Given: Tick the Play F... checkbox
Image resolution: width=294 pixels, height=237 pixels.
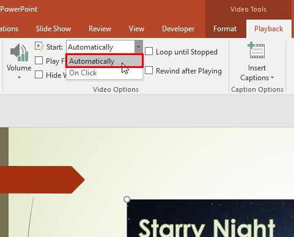Looking at the screenshot, I should coord(39,61).
